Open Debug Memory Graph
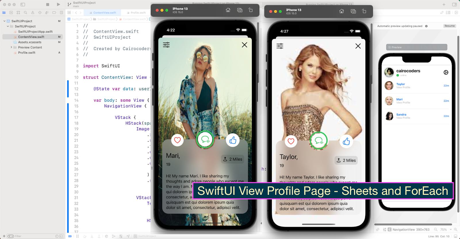 (x=114, y=236)
